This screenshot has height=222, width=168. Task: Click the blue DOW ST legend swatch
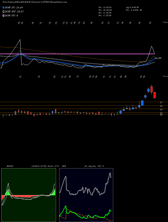3,7
